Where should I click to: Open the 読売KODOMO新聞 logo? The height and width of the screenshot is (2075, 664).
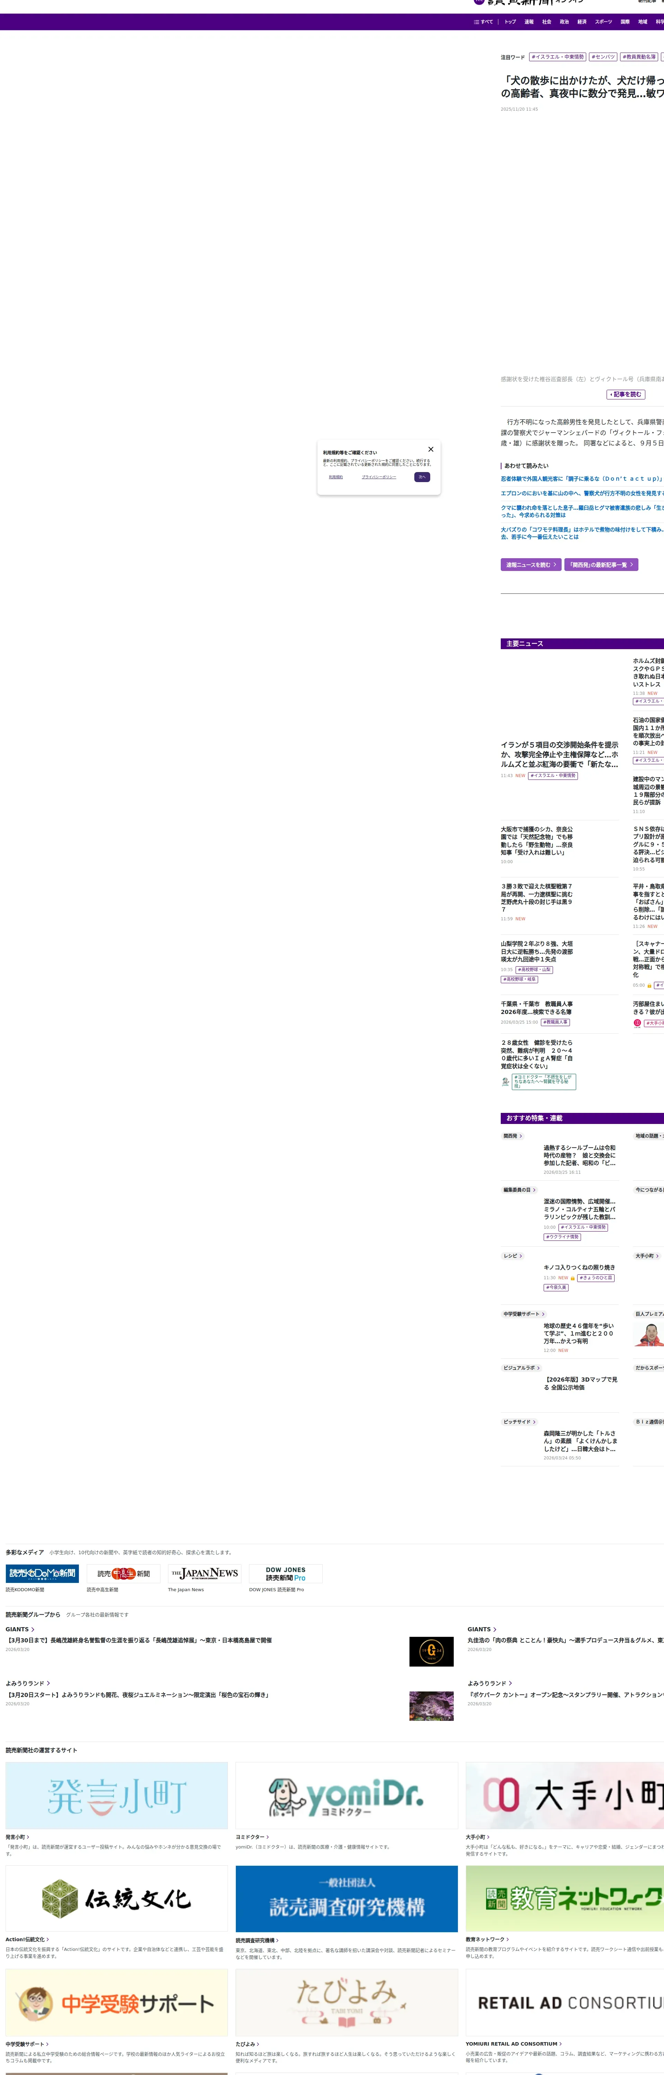(42, 1573)
